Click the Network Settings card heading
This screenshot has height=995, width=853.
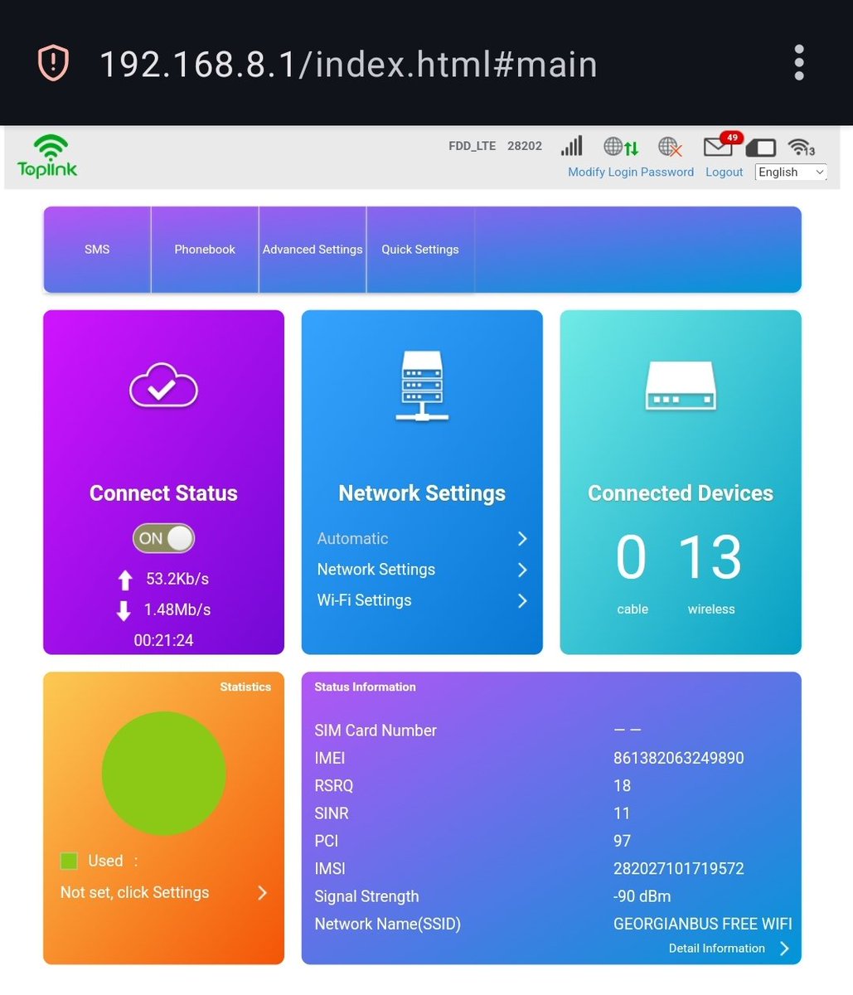click(422, 493)
